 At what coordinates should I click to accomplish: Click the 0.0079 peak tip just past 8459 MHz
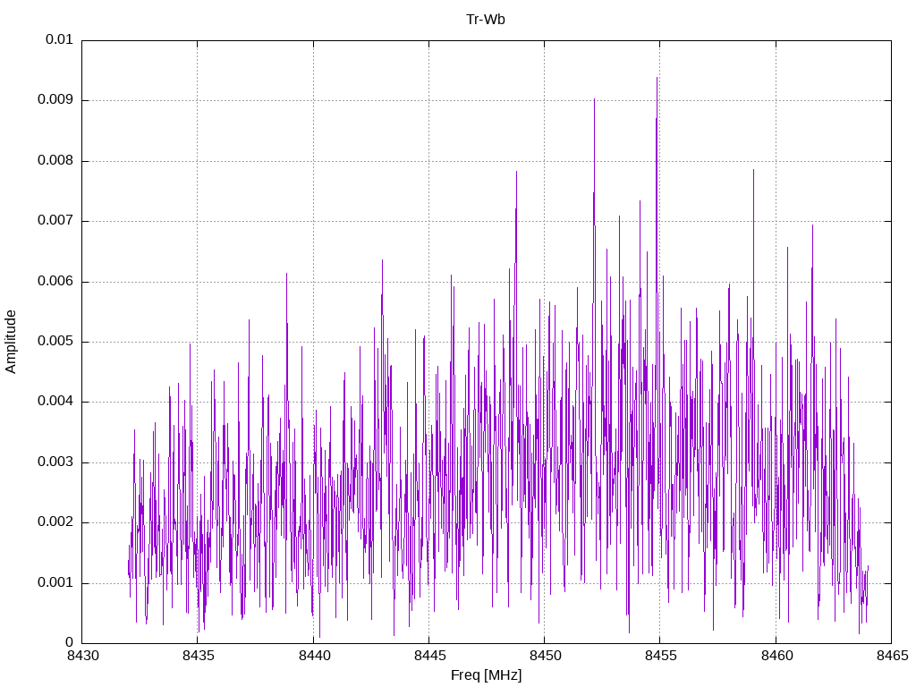click(x=753, y=170)
